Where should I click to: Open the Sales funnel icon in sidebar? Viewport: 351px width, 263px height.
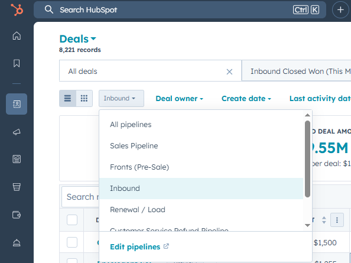coord(17,187)
